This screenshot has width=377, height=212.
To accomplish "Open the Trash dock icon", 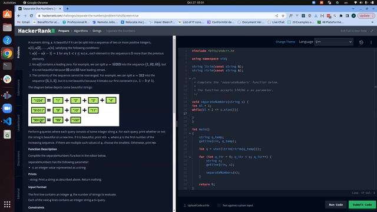I will tap(7, 135).
